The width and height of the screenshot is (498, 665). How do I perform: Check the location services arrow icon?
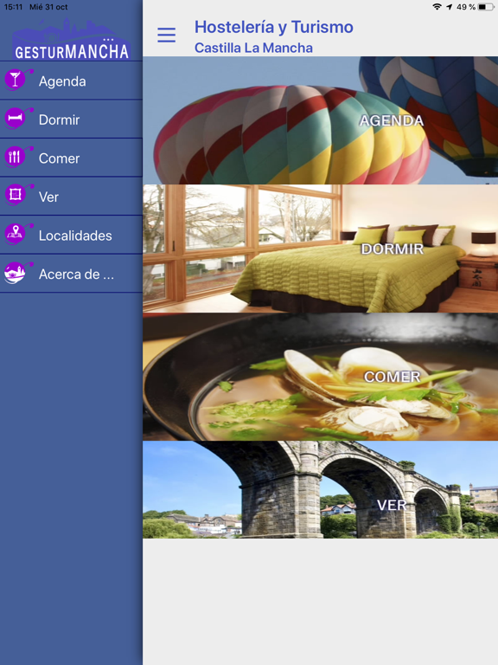pyautogui.click(x=450, y=7)
